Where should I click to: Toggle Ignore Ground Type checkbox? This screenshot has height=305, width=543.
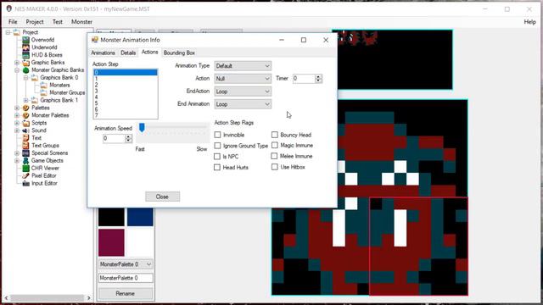(x=217, y=146)
